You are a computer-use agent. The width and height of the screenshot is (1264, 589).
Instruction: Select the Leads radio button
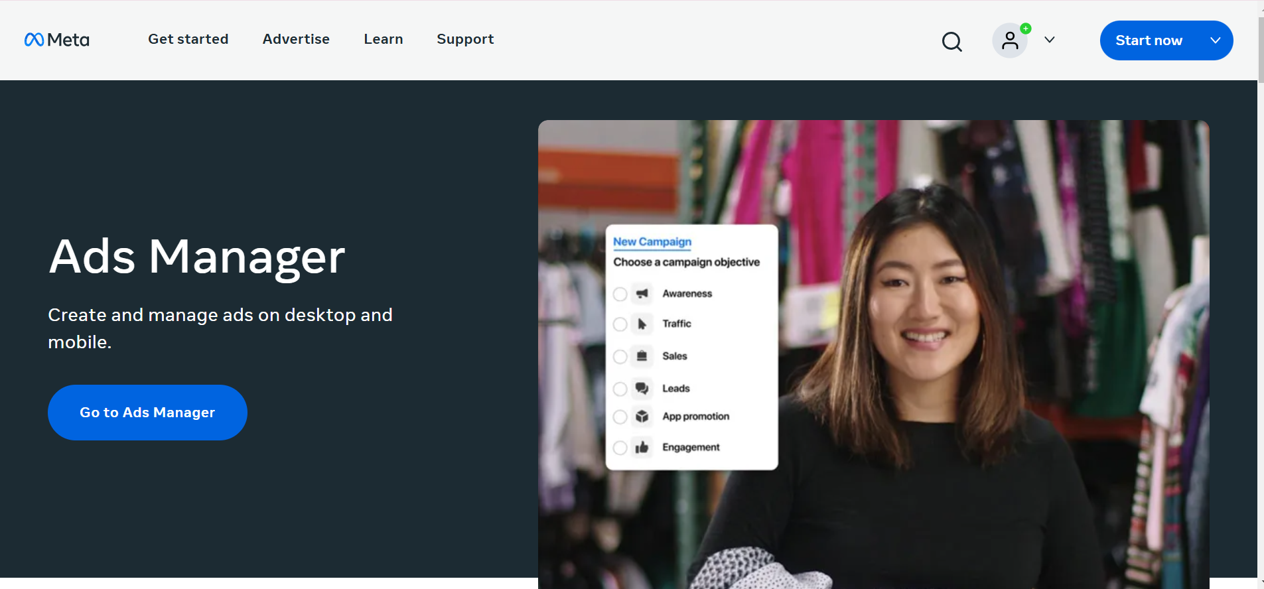tap(620, 389)
